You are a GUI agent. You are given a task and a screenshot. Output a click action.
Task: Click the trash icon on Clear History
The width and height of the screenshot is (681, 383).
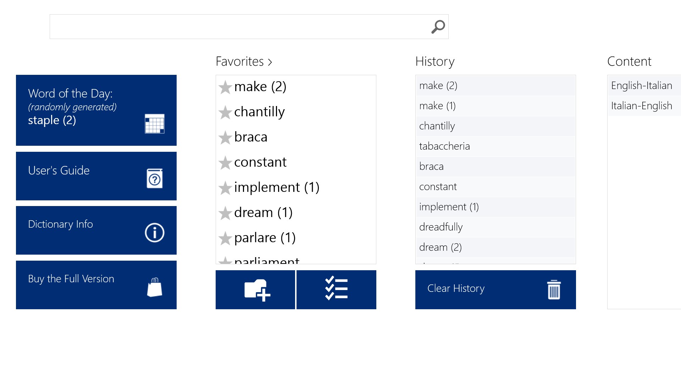tap(553, 289)
